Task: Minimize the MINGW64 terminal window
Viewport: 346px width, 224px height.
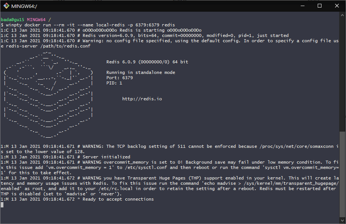Action: (x=302, y=6)
